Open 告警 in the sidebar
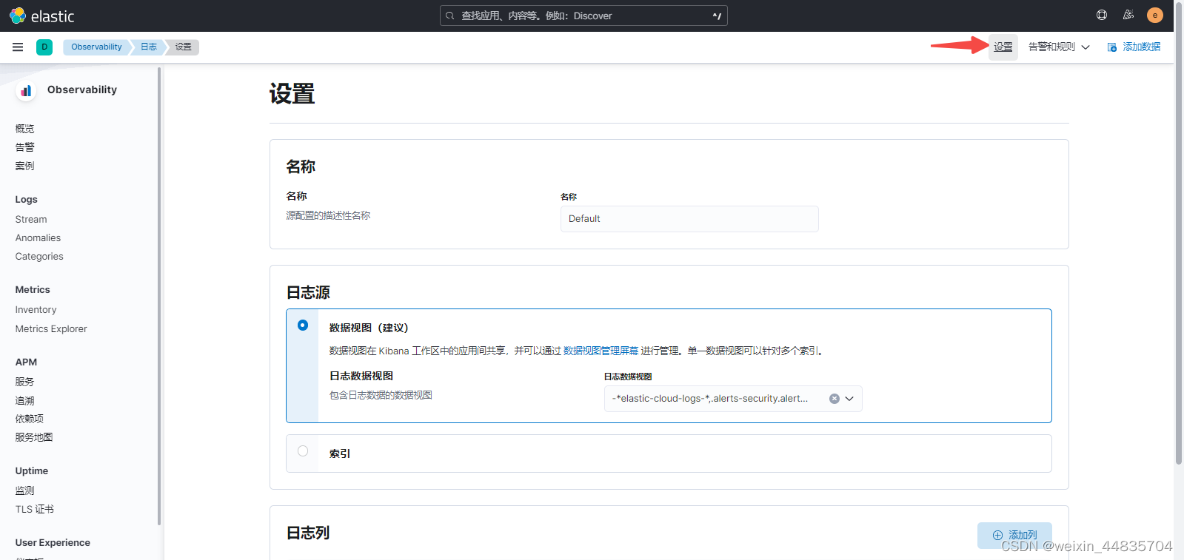The image size is (1184, 560). point(24,147)
